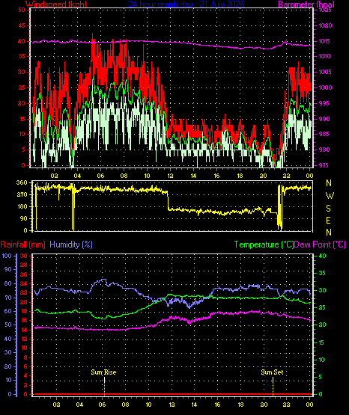Screen dimensions: 349x415
Task: Click the 'W' compass direction label
Action: (330, 196)
